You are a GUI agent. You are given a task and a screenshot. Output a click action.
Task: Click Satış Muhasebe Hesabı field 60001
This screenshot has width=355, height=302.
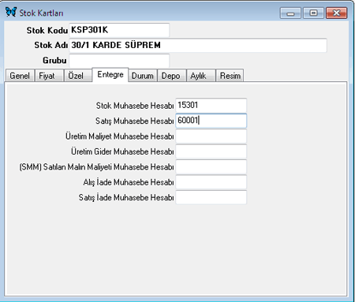coord(211,121)
